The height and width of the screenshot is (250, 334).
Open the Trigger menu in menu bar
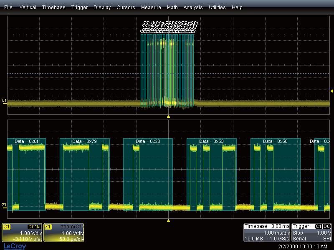[79, 7]
